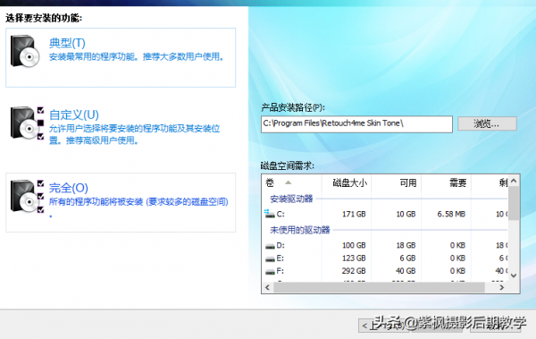Sort by the 可用 column header

tap(396, 182)
